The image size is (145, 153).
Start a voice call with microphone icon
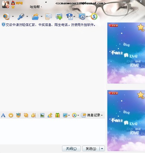coord(21,16)
